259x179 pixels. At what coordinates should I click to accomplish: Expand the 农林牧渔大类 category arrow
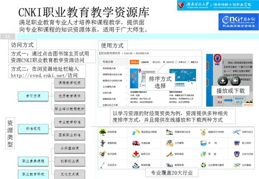[x=126, y=68]
